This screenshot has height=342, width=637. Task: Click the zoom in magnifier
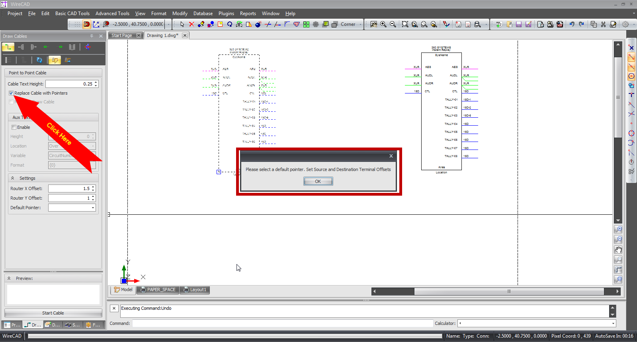(x=383, y=24)
